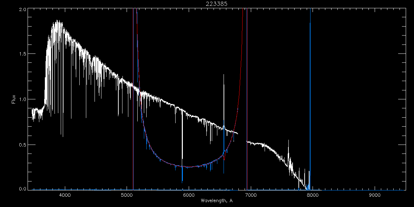Click the 5000 x-axis tick label
The image size is (414, 207).
[127, 195]
